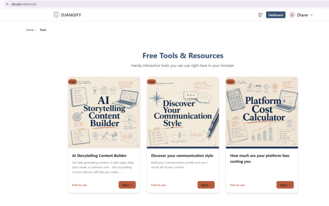The image size is (329, 206).
Task: Open the AI Storytelling Content Builder tool
Action: pos(127,185)
